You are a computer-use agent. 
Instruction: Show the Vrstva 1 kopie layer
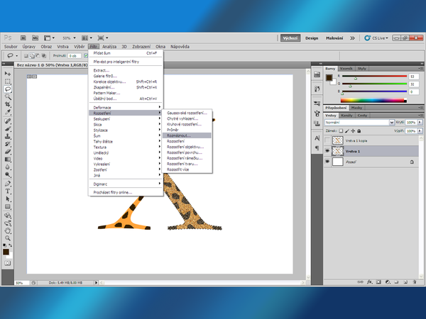point(327,140)
